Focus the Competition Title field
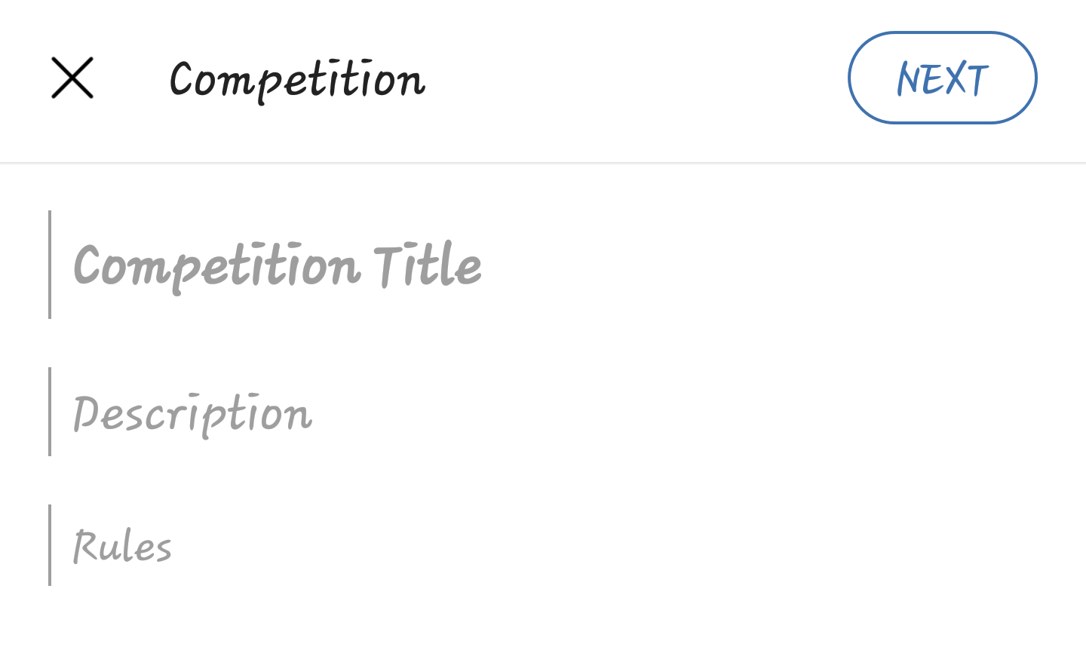The image size is (1086, 653). coord(543,265)
